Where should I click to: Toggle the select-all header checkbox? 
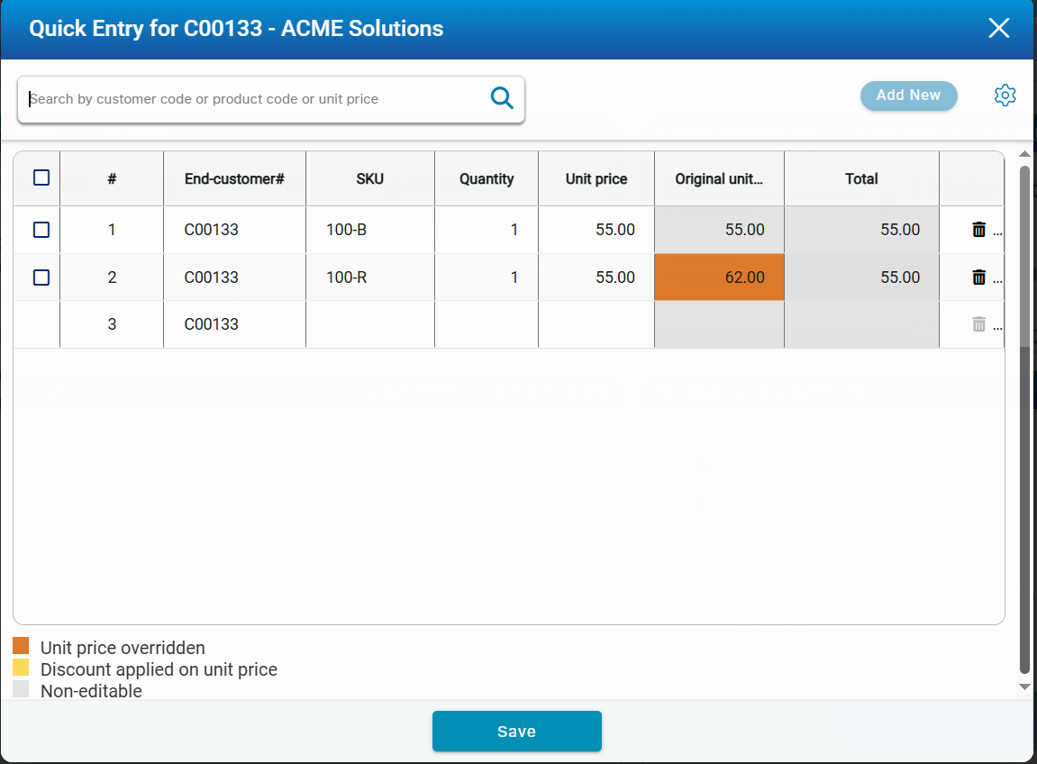41,178
